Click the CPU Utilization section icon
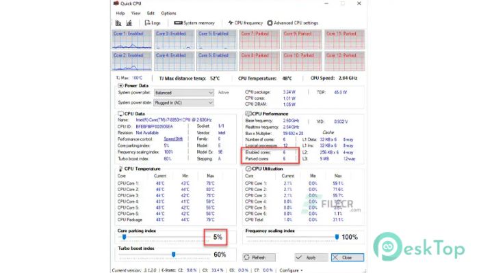The width and height of the screenshot is (479, 273). pyautogui.click(x=248, y=169)
